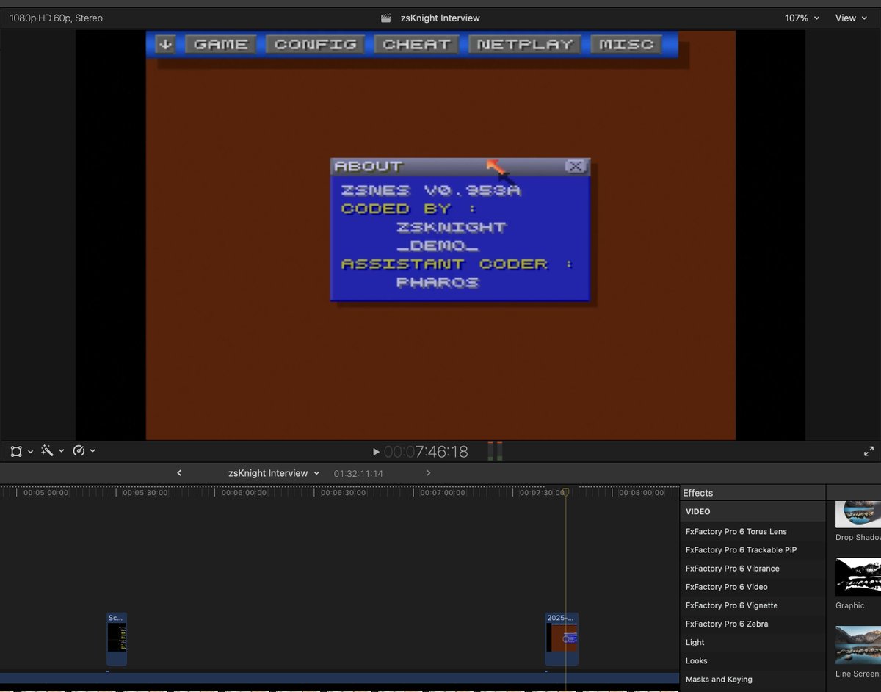The width and height of the screenshot is (881, 692).
Task: Select the Looks effects category
Action: 753,660
